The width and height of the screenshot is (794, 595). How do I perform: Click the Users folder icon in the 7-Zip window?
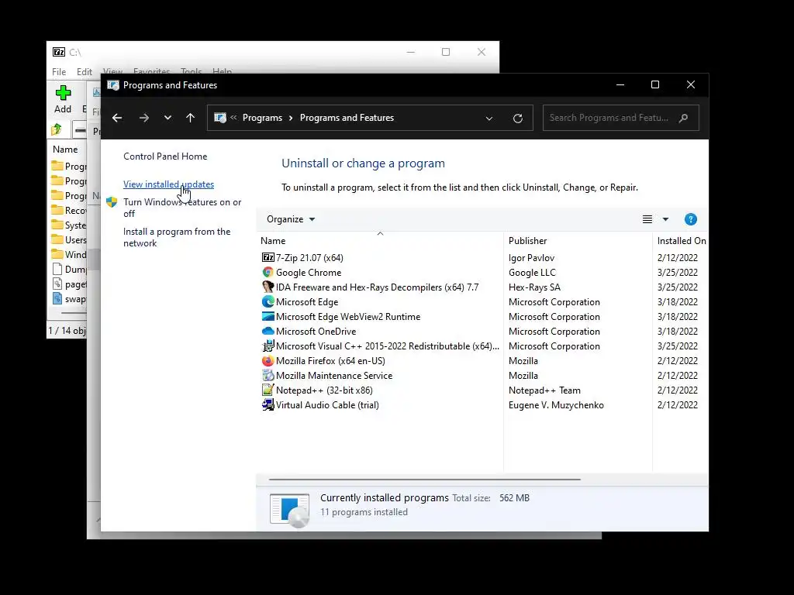[x=57, y=239]
